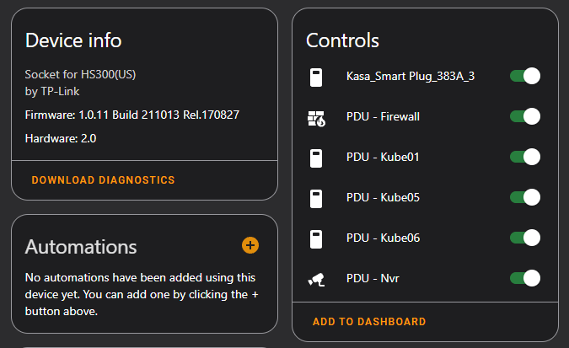
Task: Switch off the PDU - Kube05 toggle
Action: pos(524,197)
